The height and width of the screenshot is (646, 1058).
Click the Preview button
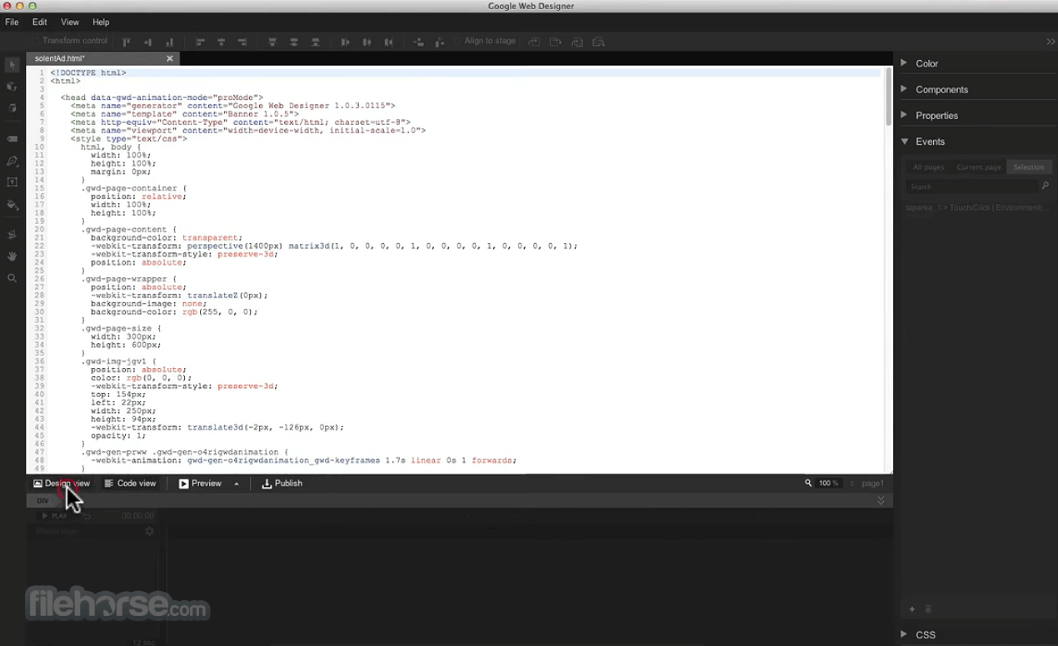click(200, 484)
